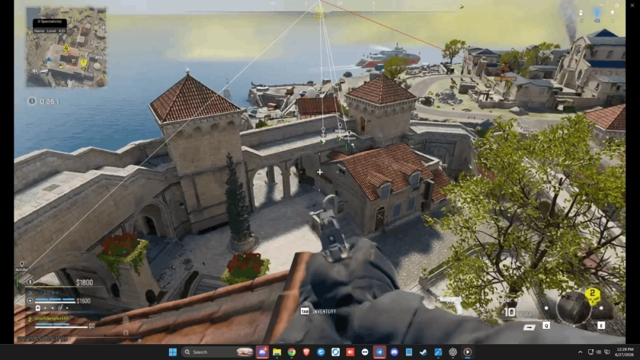
Task: Click the Jager 45 weapon name
Action: [x=509, y=300]
